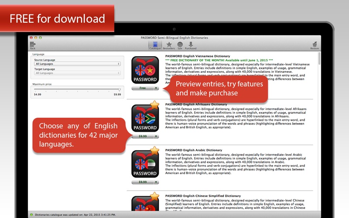This screenshot has height=218, width=349.
Task: Open the Sale section icon
Action: [180, 45]
